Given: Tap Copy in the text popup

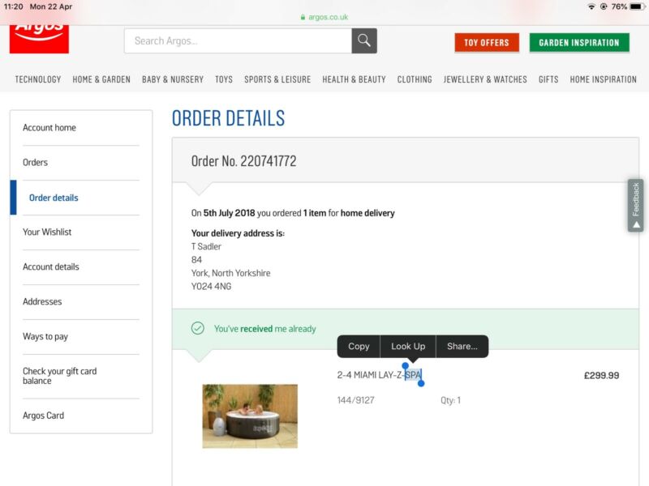Looking at the screenshot, I should point(359,347).
